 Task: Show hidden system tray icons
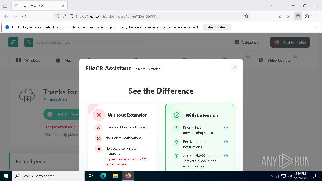point(271,176)
